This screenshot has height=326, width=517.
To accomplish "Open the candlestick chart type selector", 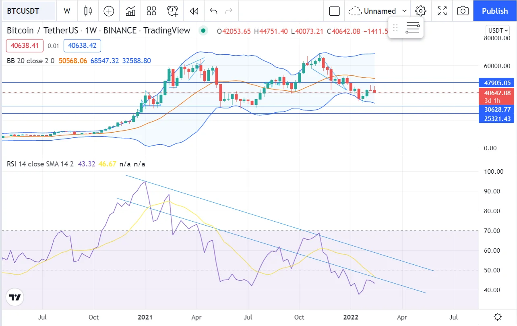I will [88, 11].
